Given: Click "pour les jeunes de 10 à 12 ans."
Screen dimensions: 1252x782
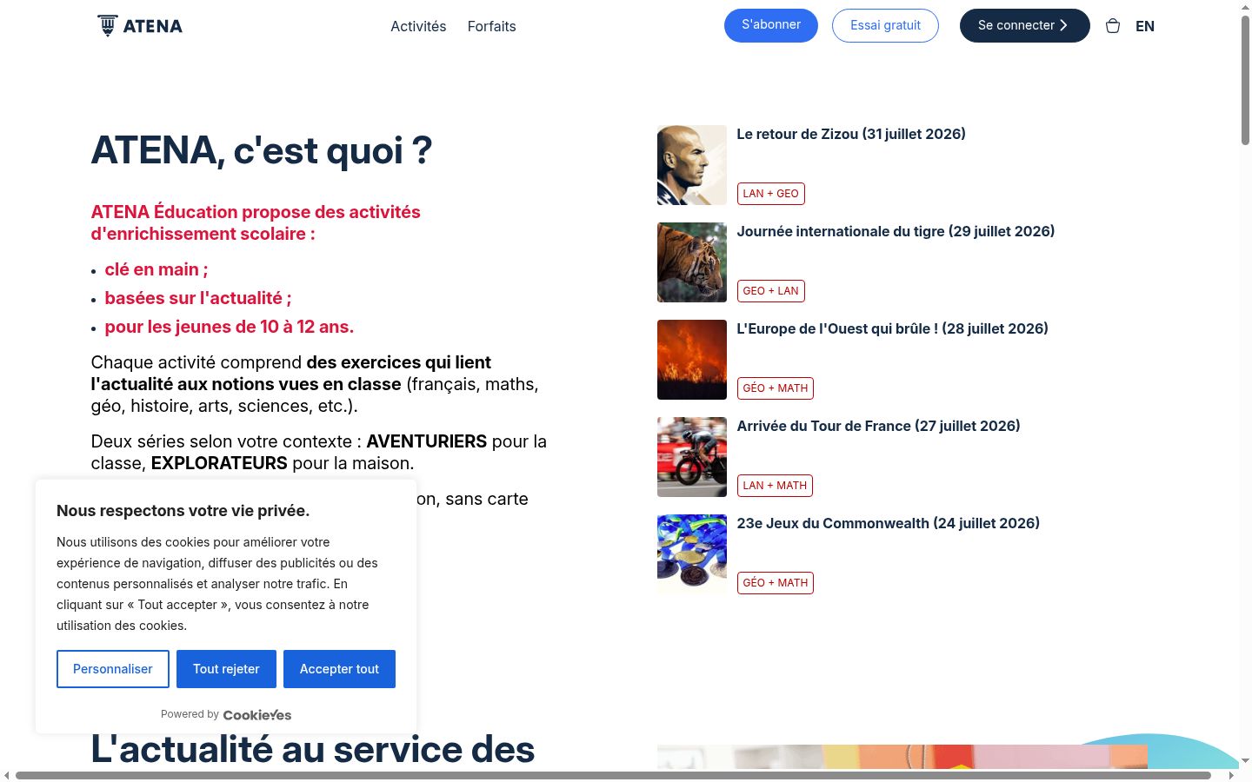Looking at the screenshot, I should click(230, 327).
